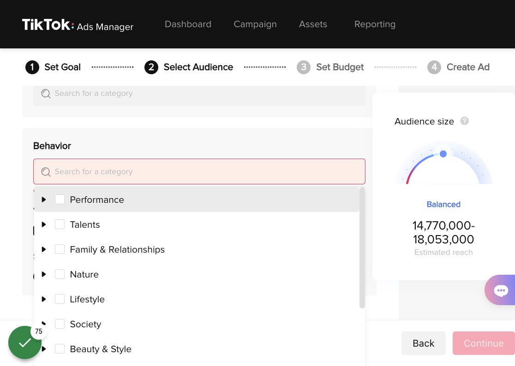Click the Beauty & Style label

(101, 349)
